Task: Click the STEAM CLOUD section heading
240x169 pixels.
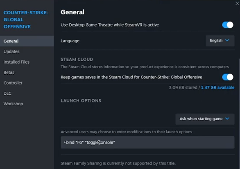Action: [x=77, y=59]
